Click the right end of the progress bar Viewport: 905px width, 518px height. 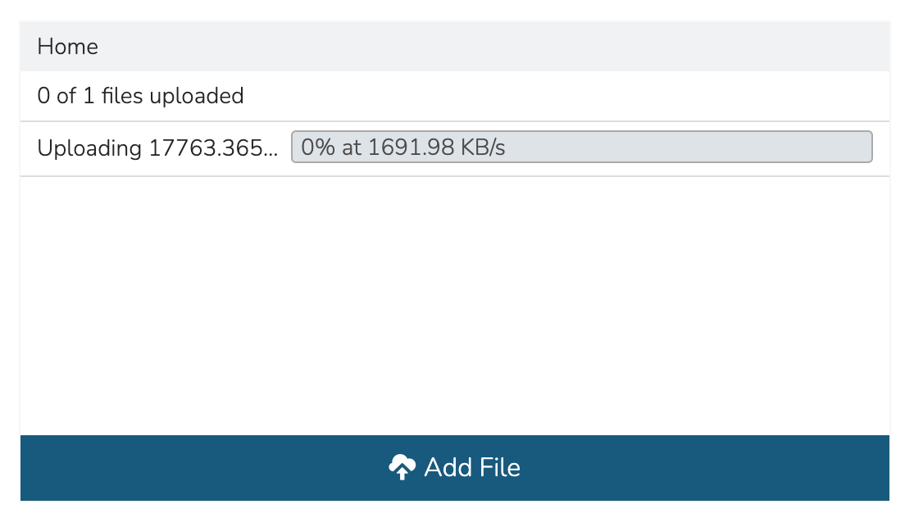click(861, 148)
